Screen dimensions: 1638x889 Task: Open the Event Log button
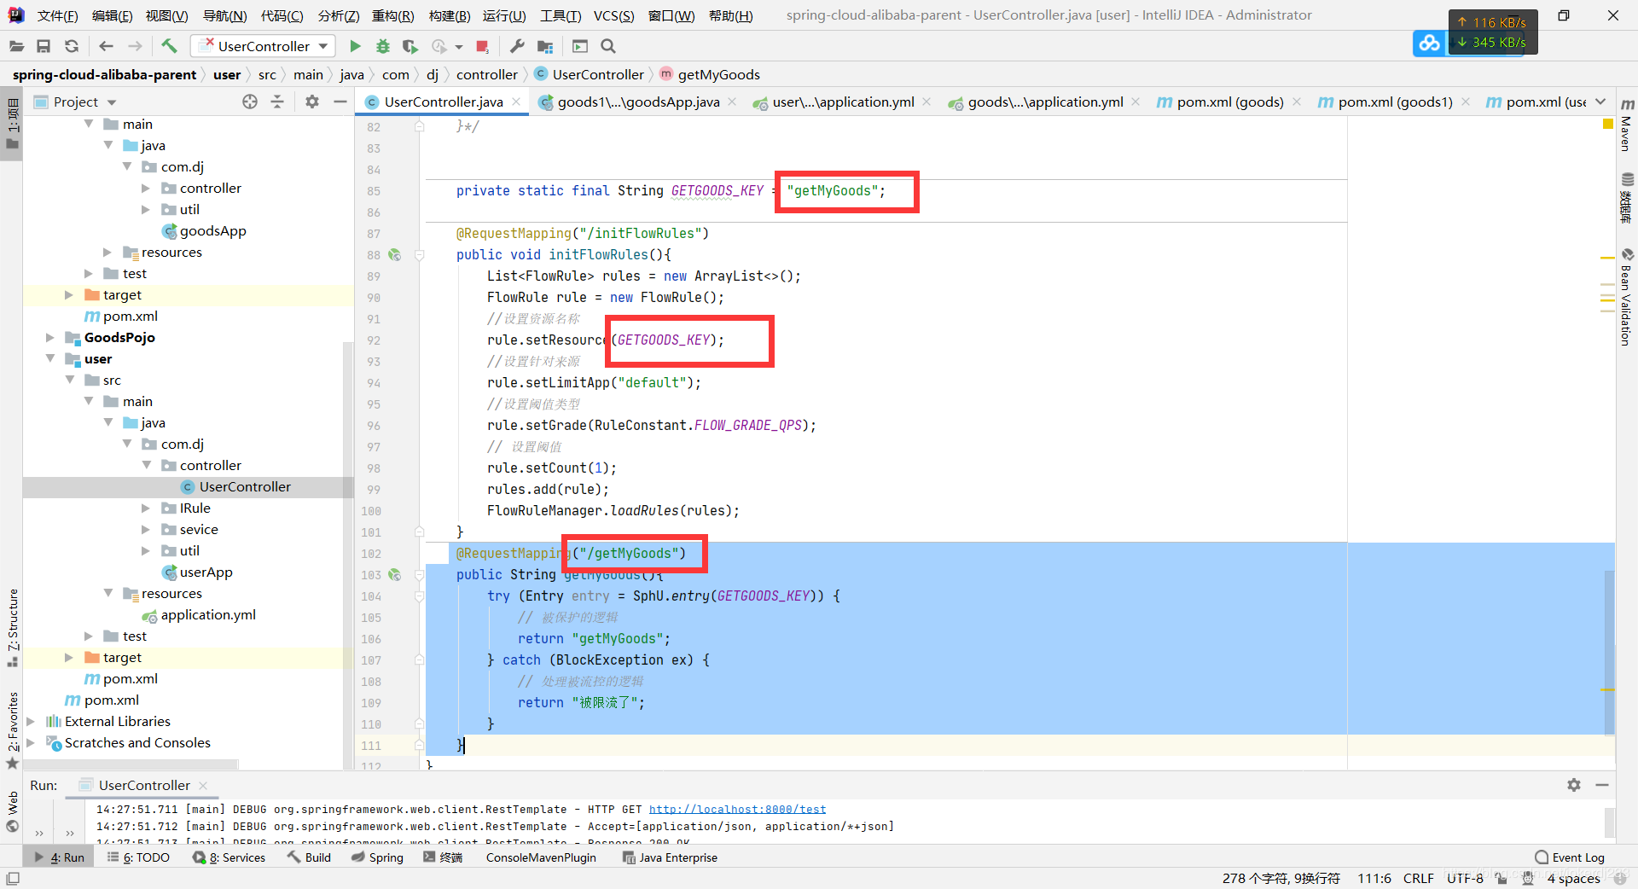click(x=1570, y=857)
